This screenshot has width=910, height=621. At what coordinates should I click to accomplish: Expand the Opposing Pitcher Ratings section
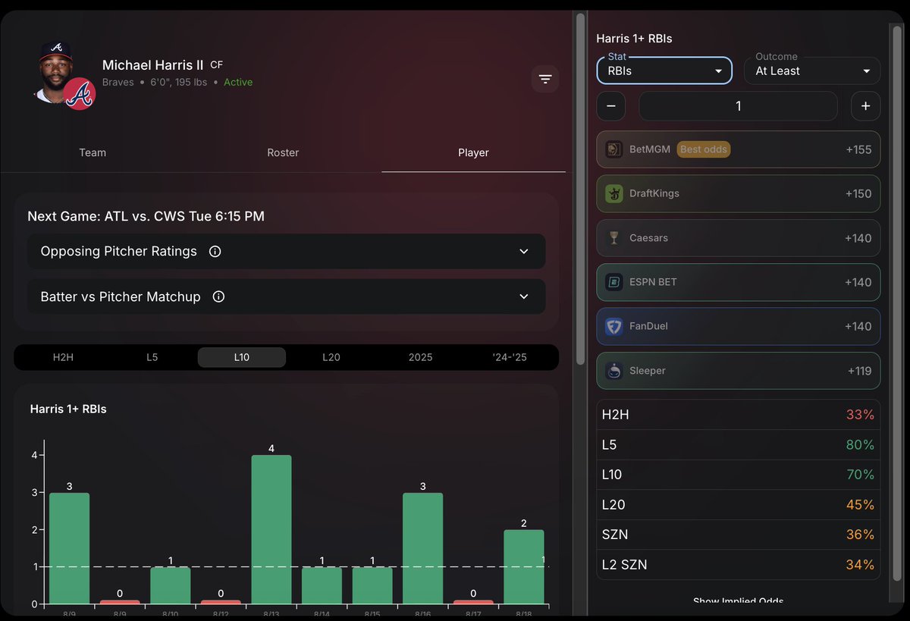(x=286, y=251)
